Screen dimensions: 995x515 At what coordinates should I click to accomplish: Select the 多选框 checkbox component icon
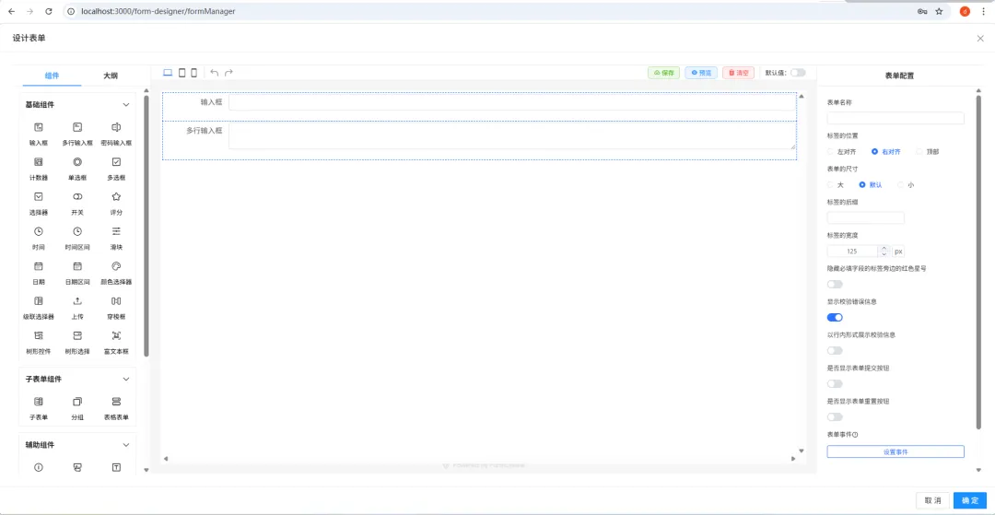116,162
